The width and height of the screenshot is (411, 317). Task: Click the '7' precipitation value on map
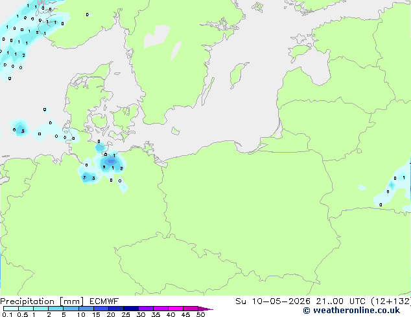(x=84, y=178)
